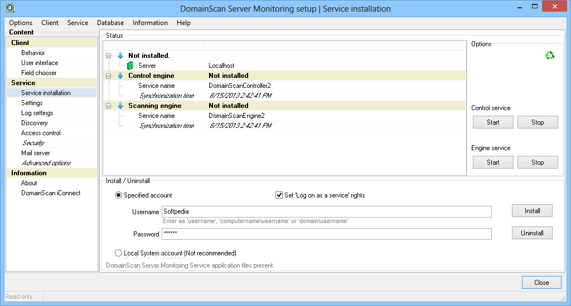Open Security item in sidebar
This screenshot has width=571, height=306.
pyautogui.click(x=33, y=143)
